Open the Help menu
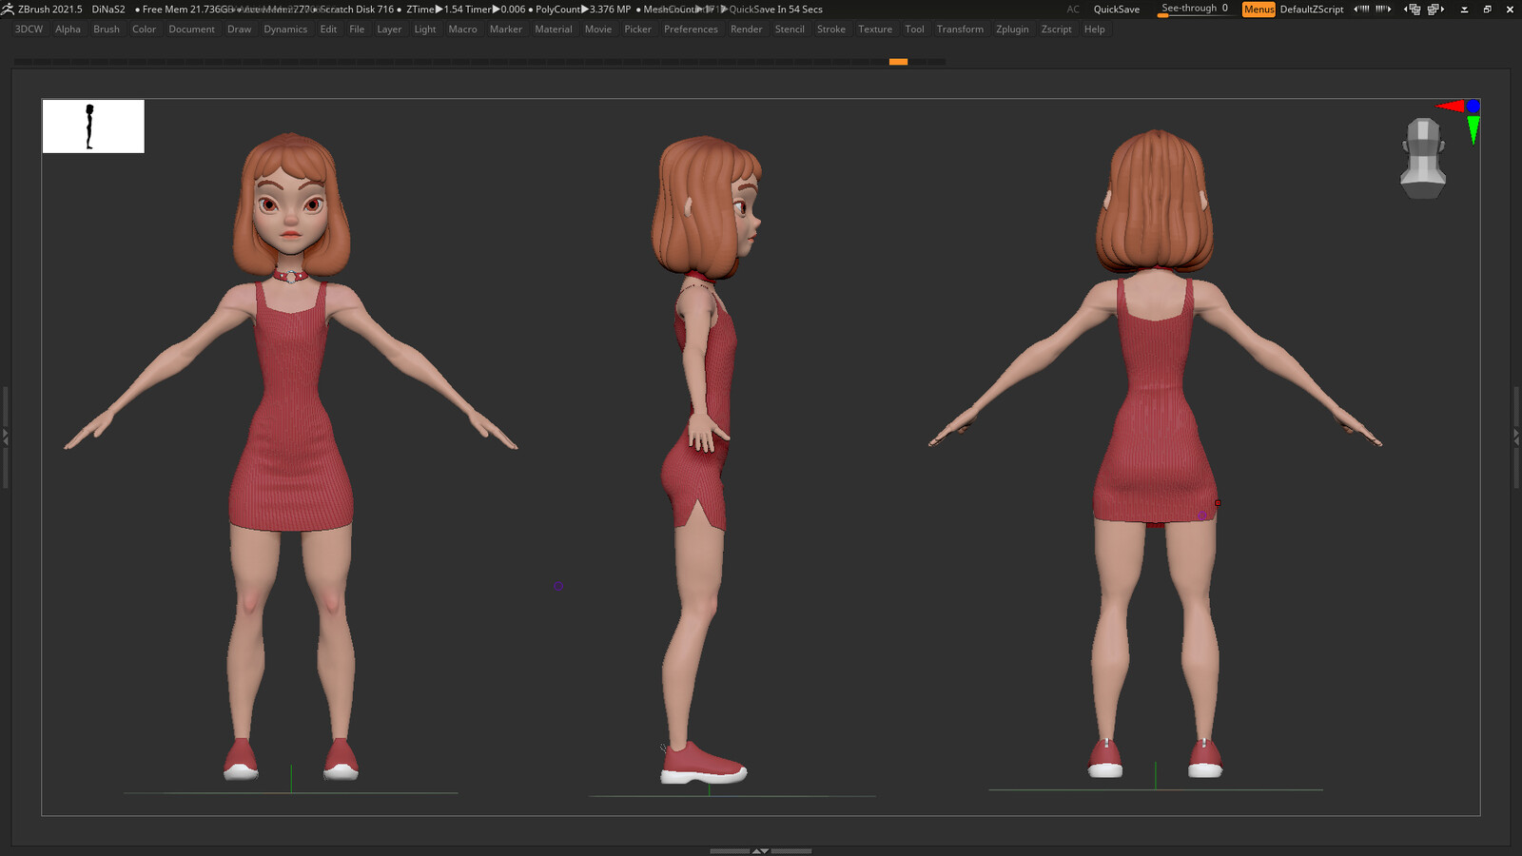 (x=1094, y=29)
